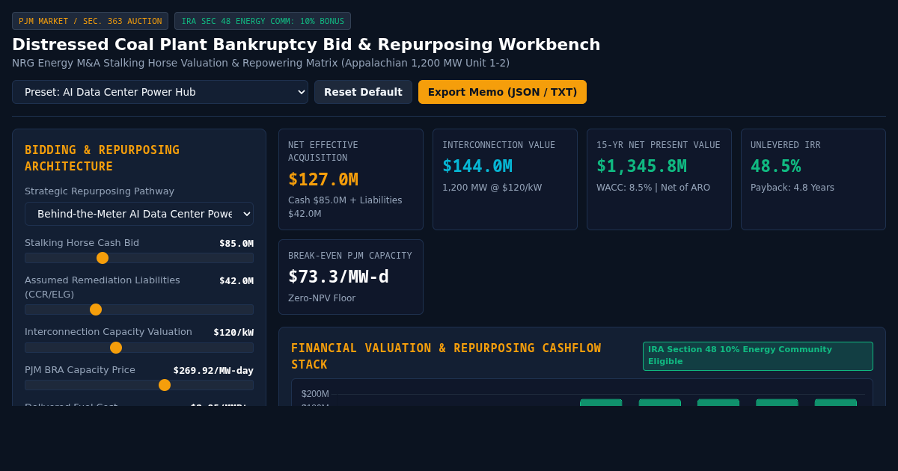
Task: Click the 15-Yr Net Present Value $1,345.8M figure
Action: coord(641,166)
